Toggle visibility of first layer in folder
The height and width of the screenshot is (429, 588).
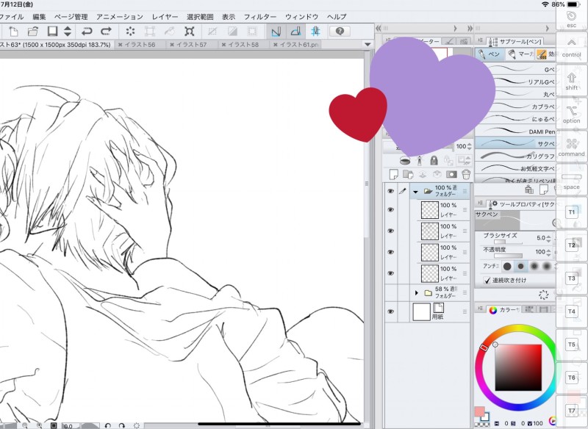(x=390, y=209)
